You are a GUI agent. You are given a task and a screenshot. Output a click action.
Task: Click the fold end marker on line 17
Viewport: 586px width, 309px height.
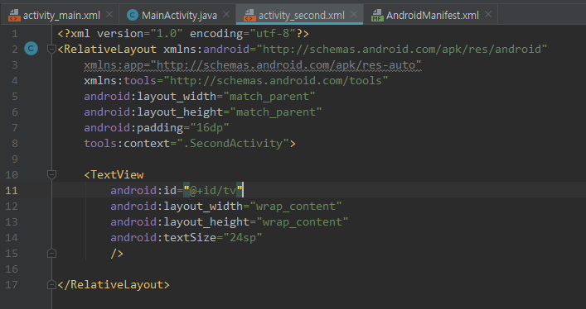[52, 285]
